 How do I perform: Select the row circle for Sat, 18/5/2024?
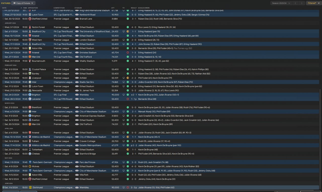click(x=3, y=179)
